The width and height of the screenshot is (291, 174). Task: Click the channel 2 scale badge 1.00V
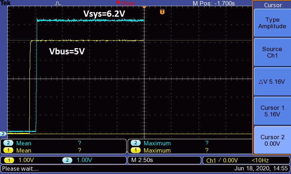pyautogui.click(x=67, y=160)
